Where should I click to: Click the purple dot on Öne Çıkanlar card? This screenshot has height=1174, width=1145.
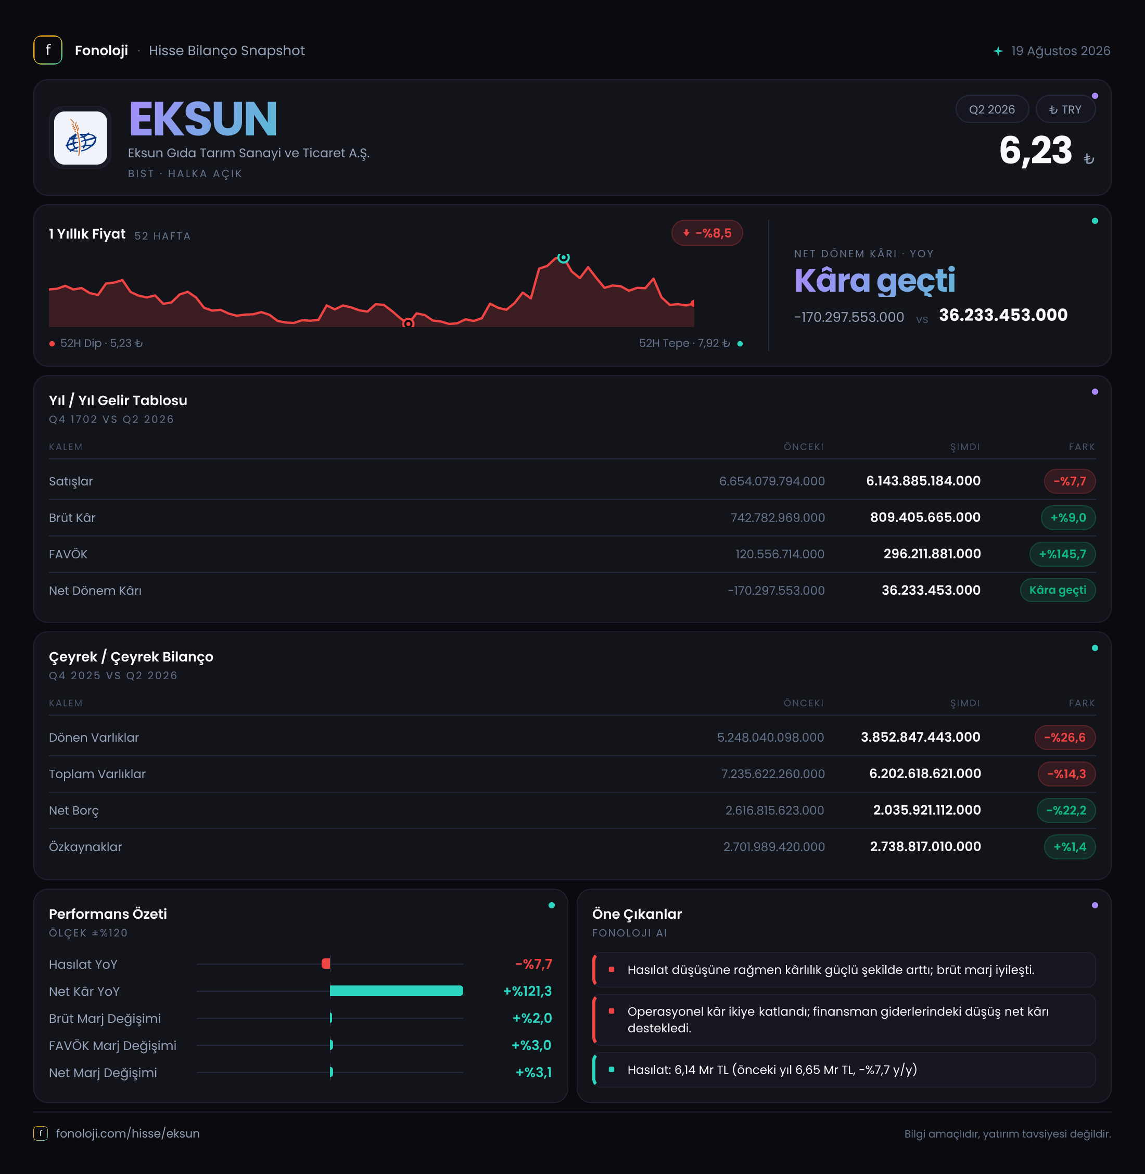point(1095,905)
